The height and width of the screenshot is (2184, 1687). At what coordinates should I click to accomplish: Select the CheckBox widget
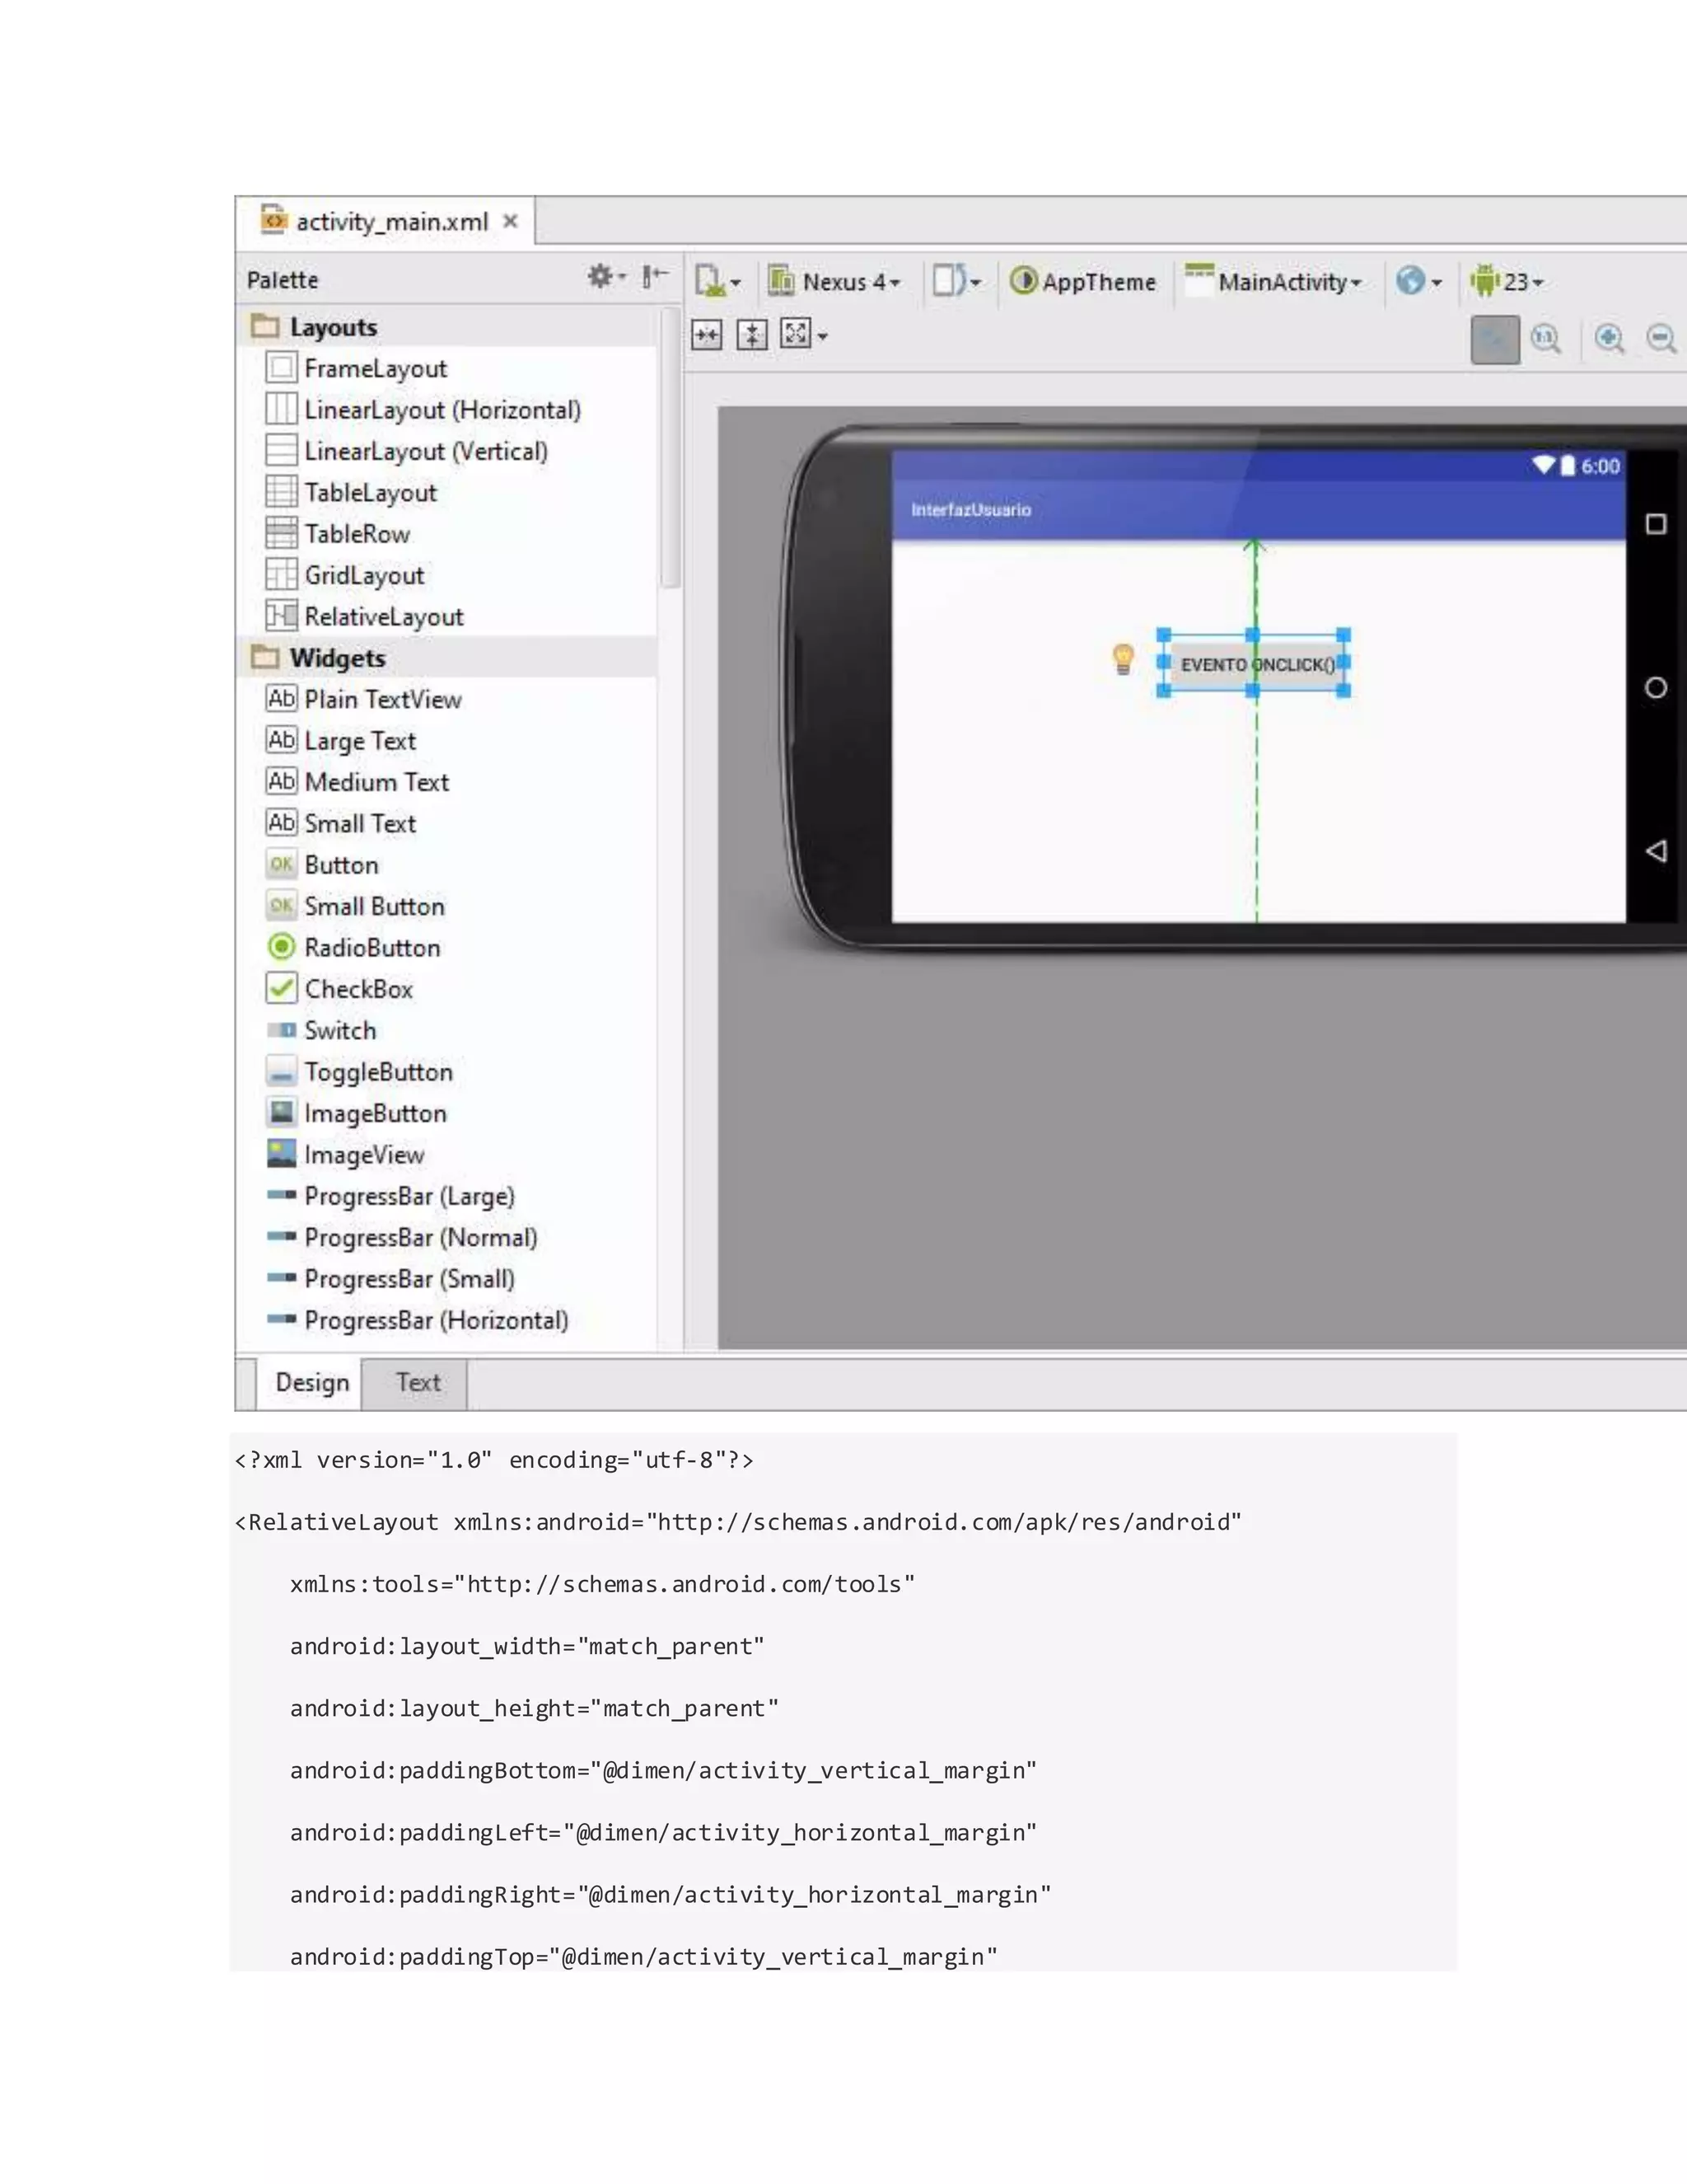coord(338,989)
